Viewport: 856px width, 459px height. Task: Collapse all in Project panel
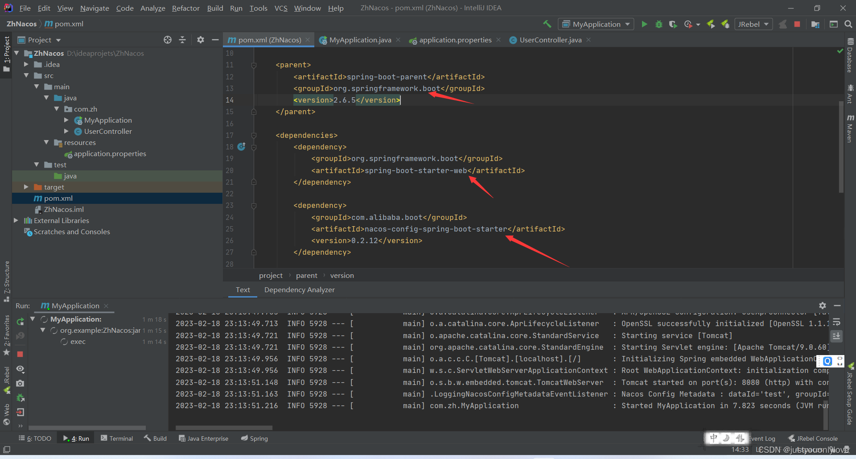point(182,40)
